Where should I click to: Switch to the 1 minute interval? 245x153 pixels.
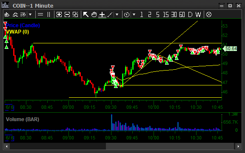(142, 15)
